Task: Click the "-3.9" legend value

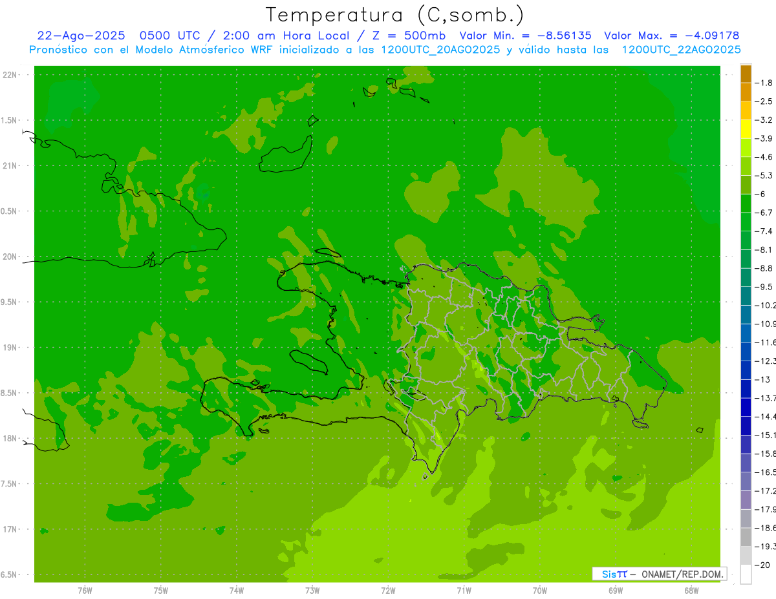Action: coord(765,138)
